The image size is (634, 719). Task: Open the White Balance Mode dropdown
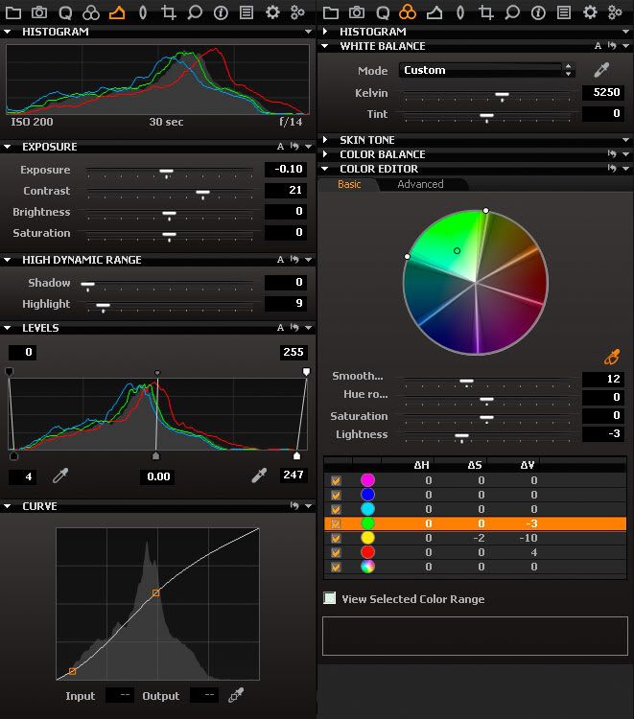click(x=486, y=70)
